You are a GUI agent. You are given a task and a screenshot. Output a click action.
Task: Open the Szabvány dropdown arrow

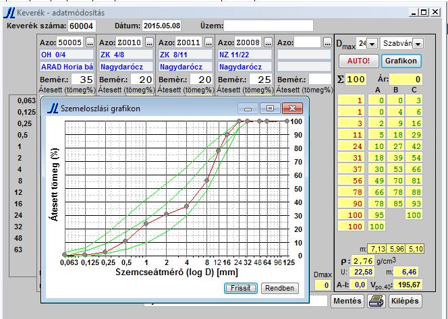[x=418, y=44]
